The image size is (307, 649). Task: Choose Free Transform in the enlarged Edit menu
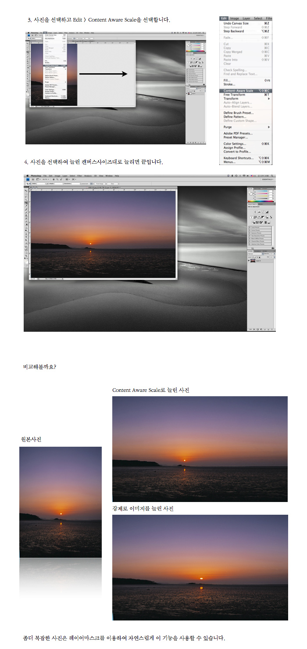point(234,95)
